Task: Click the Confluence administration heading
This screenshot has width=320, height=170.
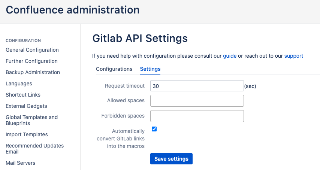Action: (x=73, y=10)
